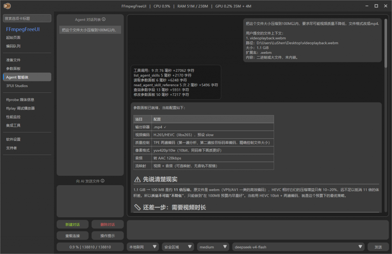The height and width of the screenshot is (254, 392).
Task: Click the chat vertical scrollbar
Action: (x=386, y=42)
